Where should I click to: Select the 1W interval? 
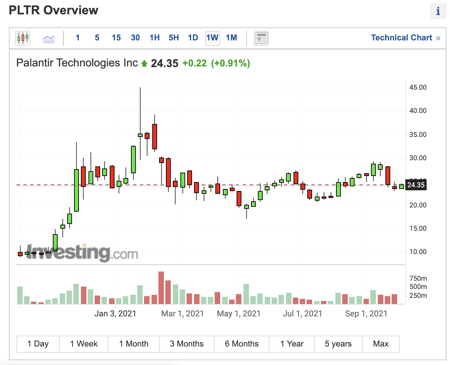point(212,38)
